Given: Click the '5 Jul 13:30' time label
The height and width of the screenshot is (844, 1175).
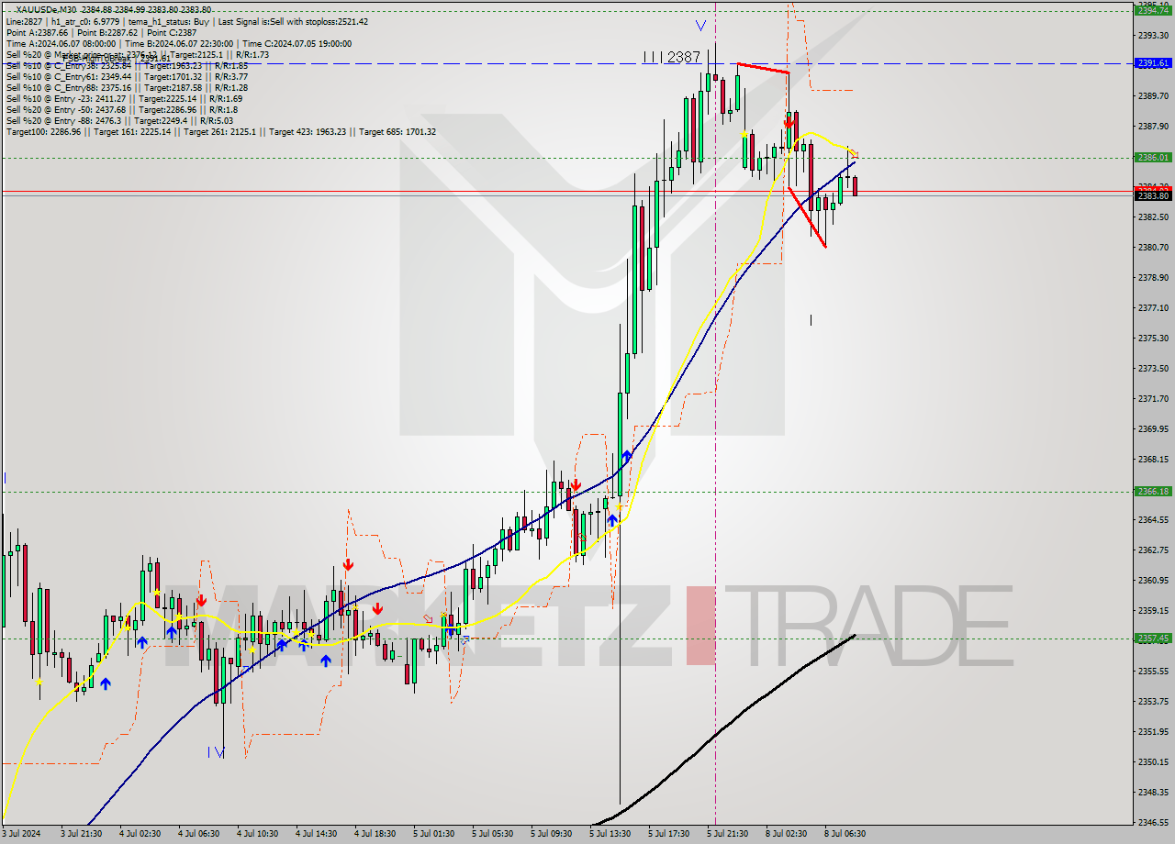Looking at the screenshot, I should (610, 834).
